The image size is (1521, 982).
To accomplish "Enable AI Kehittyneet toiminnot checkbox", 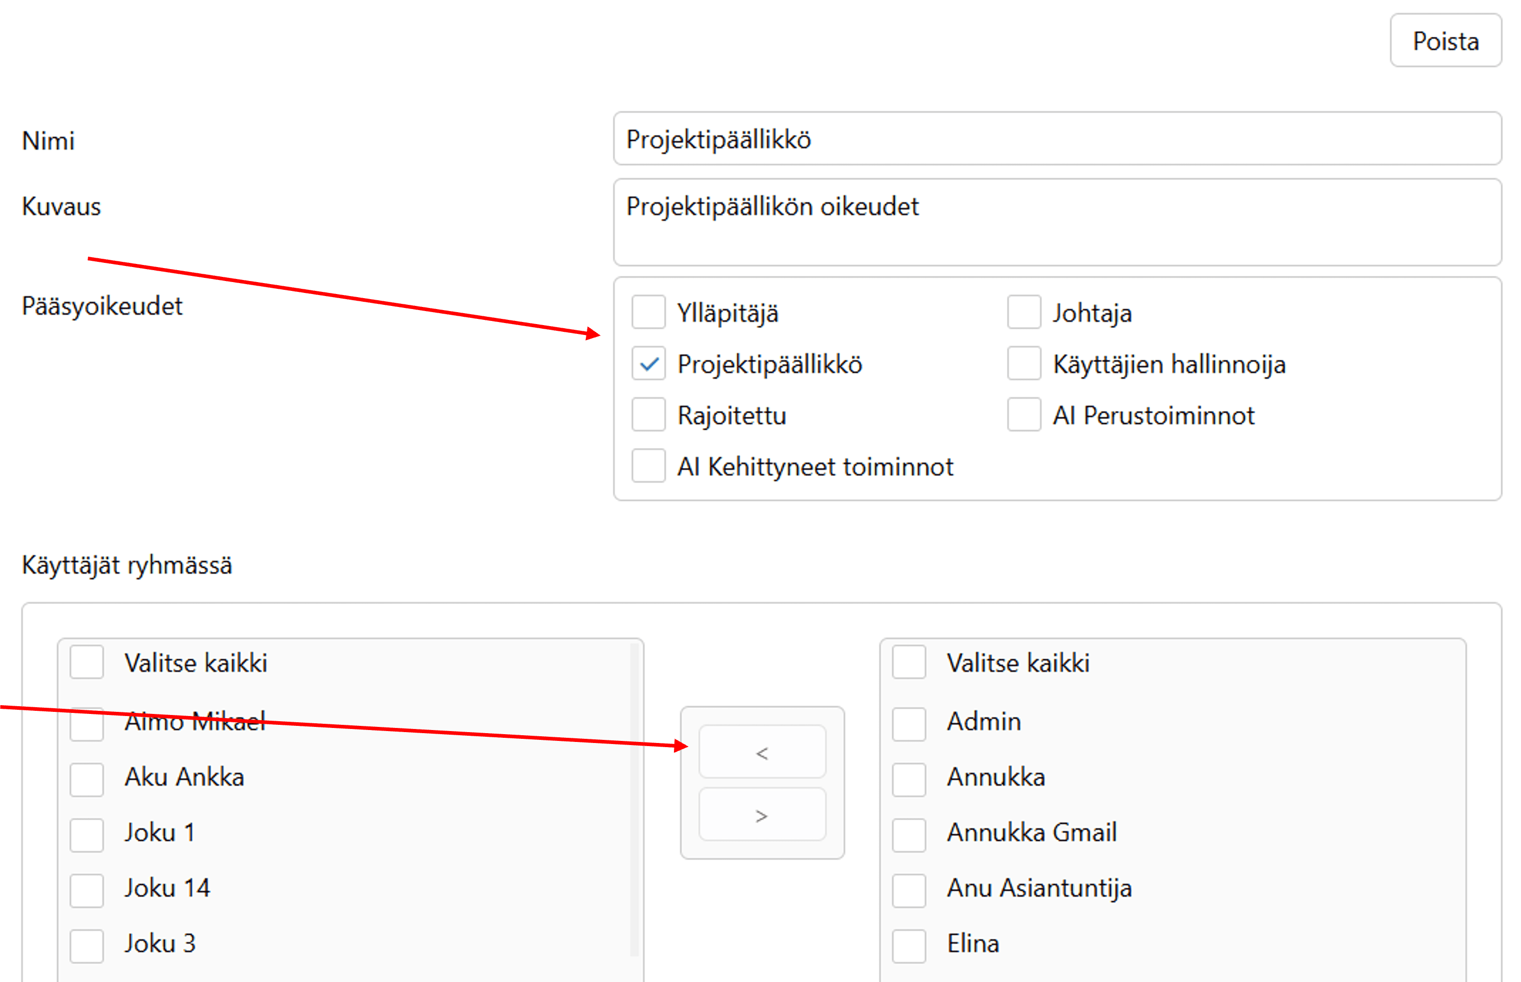I will 649,466.
